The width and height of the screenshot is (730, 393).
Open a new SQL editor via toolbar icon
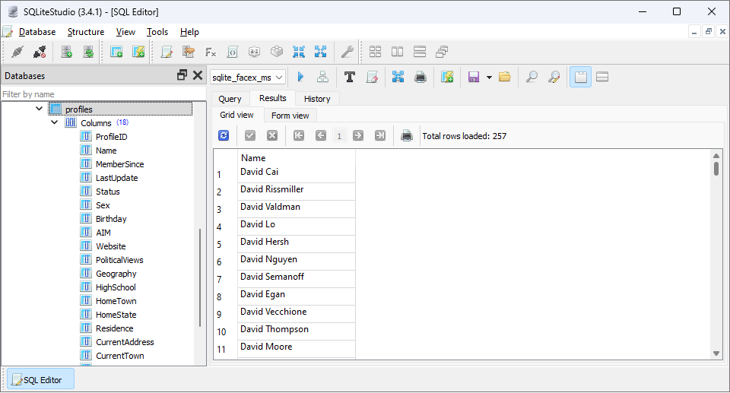167,52
